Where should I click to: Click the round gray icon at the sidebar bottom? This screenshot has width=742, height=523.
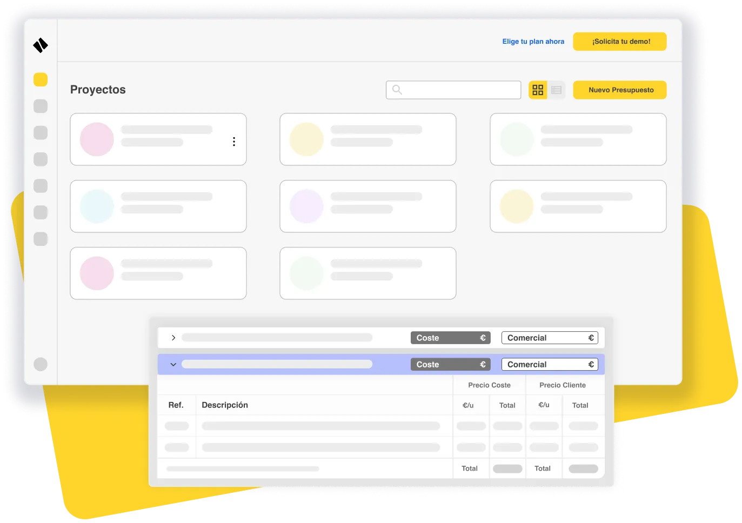tap(41, 364)
